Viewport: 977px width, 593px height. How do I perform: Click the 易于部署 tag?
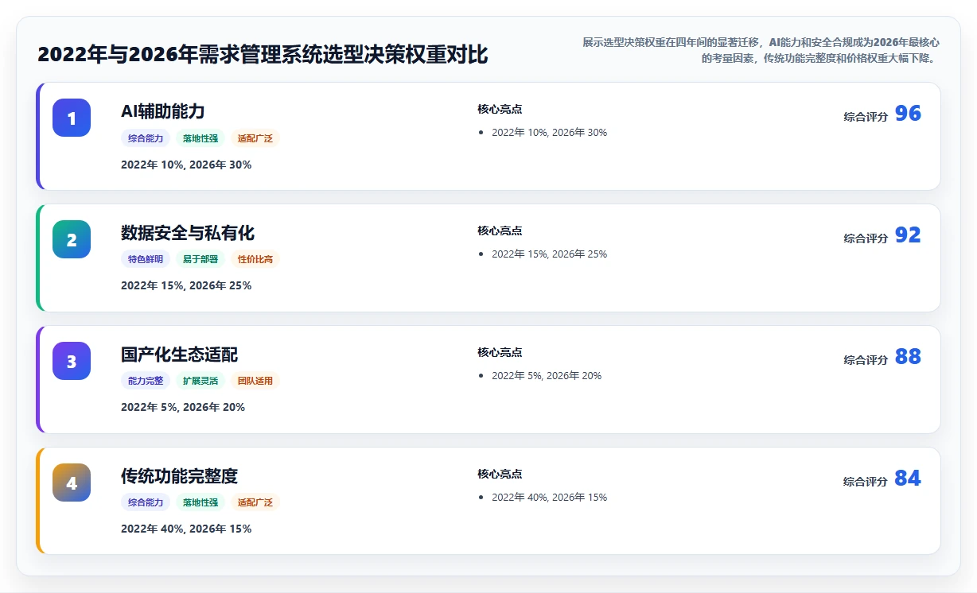(200, 259)
